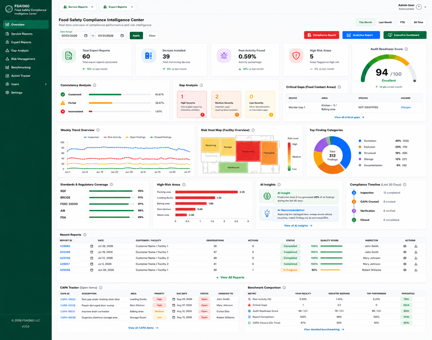View report A25059 with eye icon
This screenshot has width=432, height=340.
[x=405, y=252]
